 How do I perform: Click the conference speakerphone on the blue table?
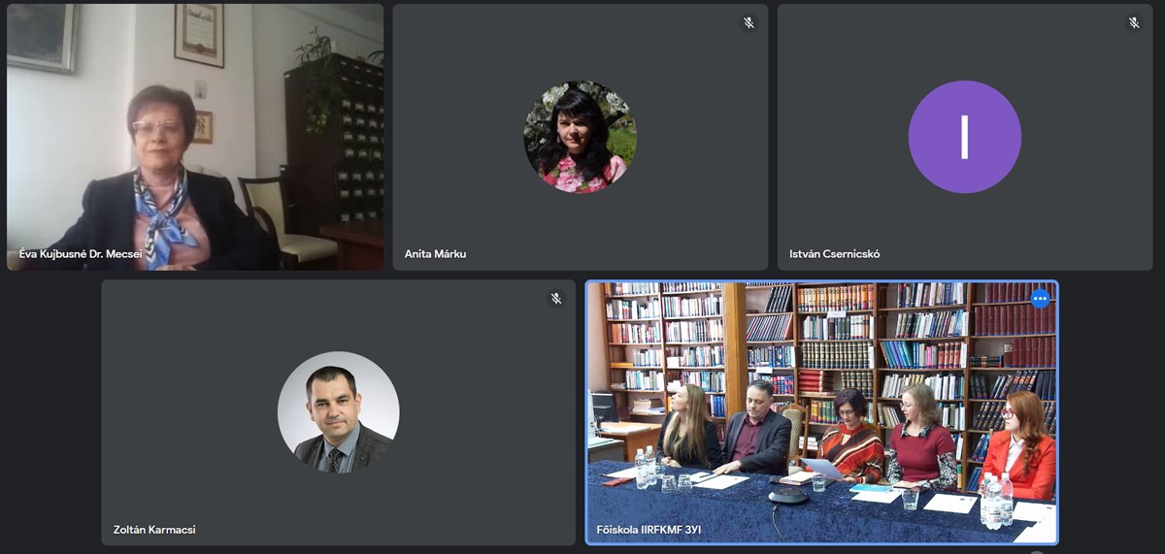click(x=788, y=496)
